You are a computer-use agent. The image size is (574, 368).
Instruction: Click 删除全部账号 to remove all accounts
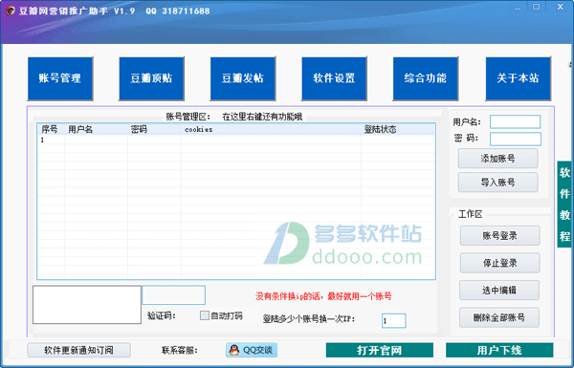pyautogui.click(x=499, y=317)
